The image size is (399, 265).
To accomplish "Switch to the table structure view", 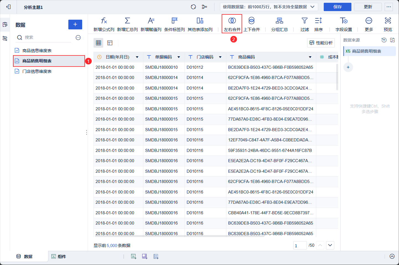I will coord(110,43).
